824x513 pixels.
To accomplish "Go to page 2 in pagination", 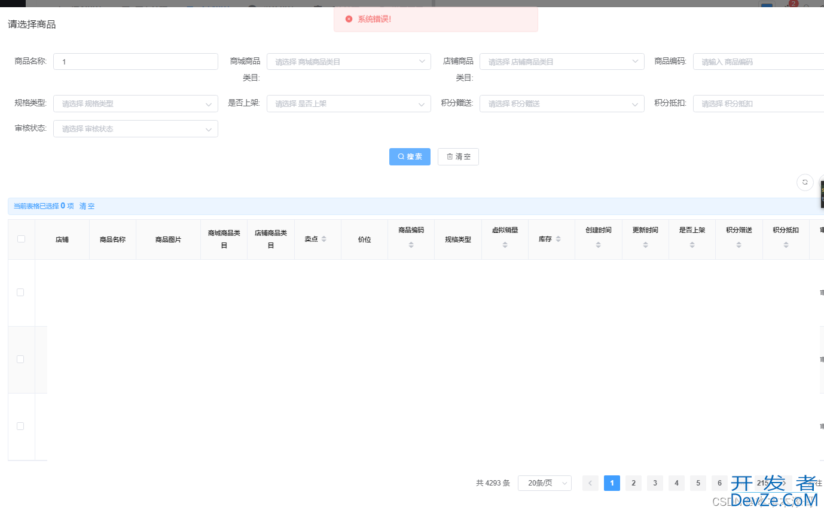I will 633,483.
